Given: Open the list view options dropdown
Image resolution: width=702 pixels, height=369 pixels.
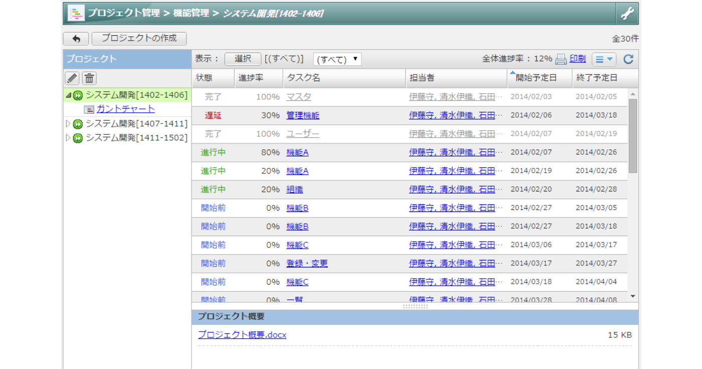Looking at the screenshot, I should (x=604, y=59).
